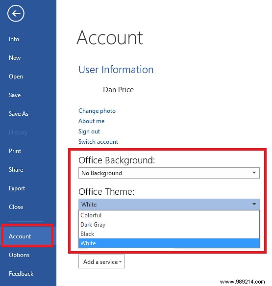
Task: Open Options from the sidebar
Action: pyautogui.click(x=19, y=255)
